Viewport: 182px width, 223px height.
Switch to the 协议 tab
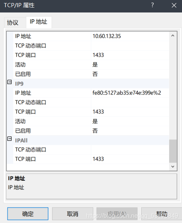(13, 22)
